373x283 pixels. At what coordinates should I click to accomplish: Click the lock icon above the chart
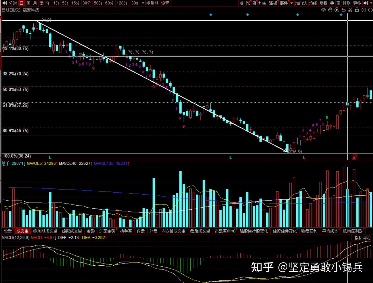pos(357,10)
